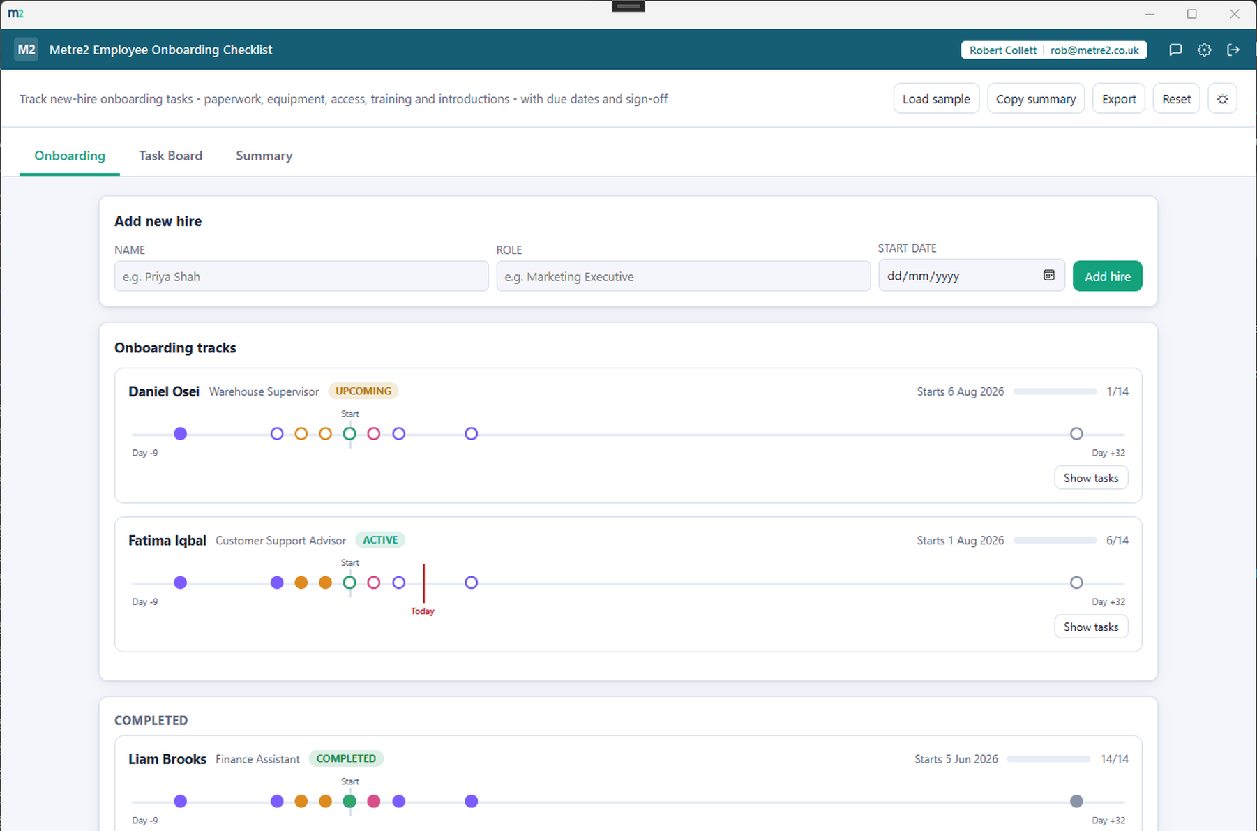Click the COMPLETED section heading
1257x831 pixels.
pos(151,720)
